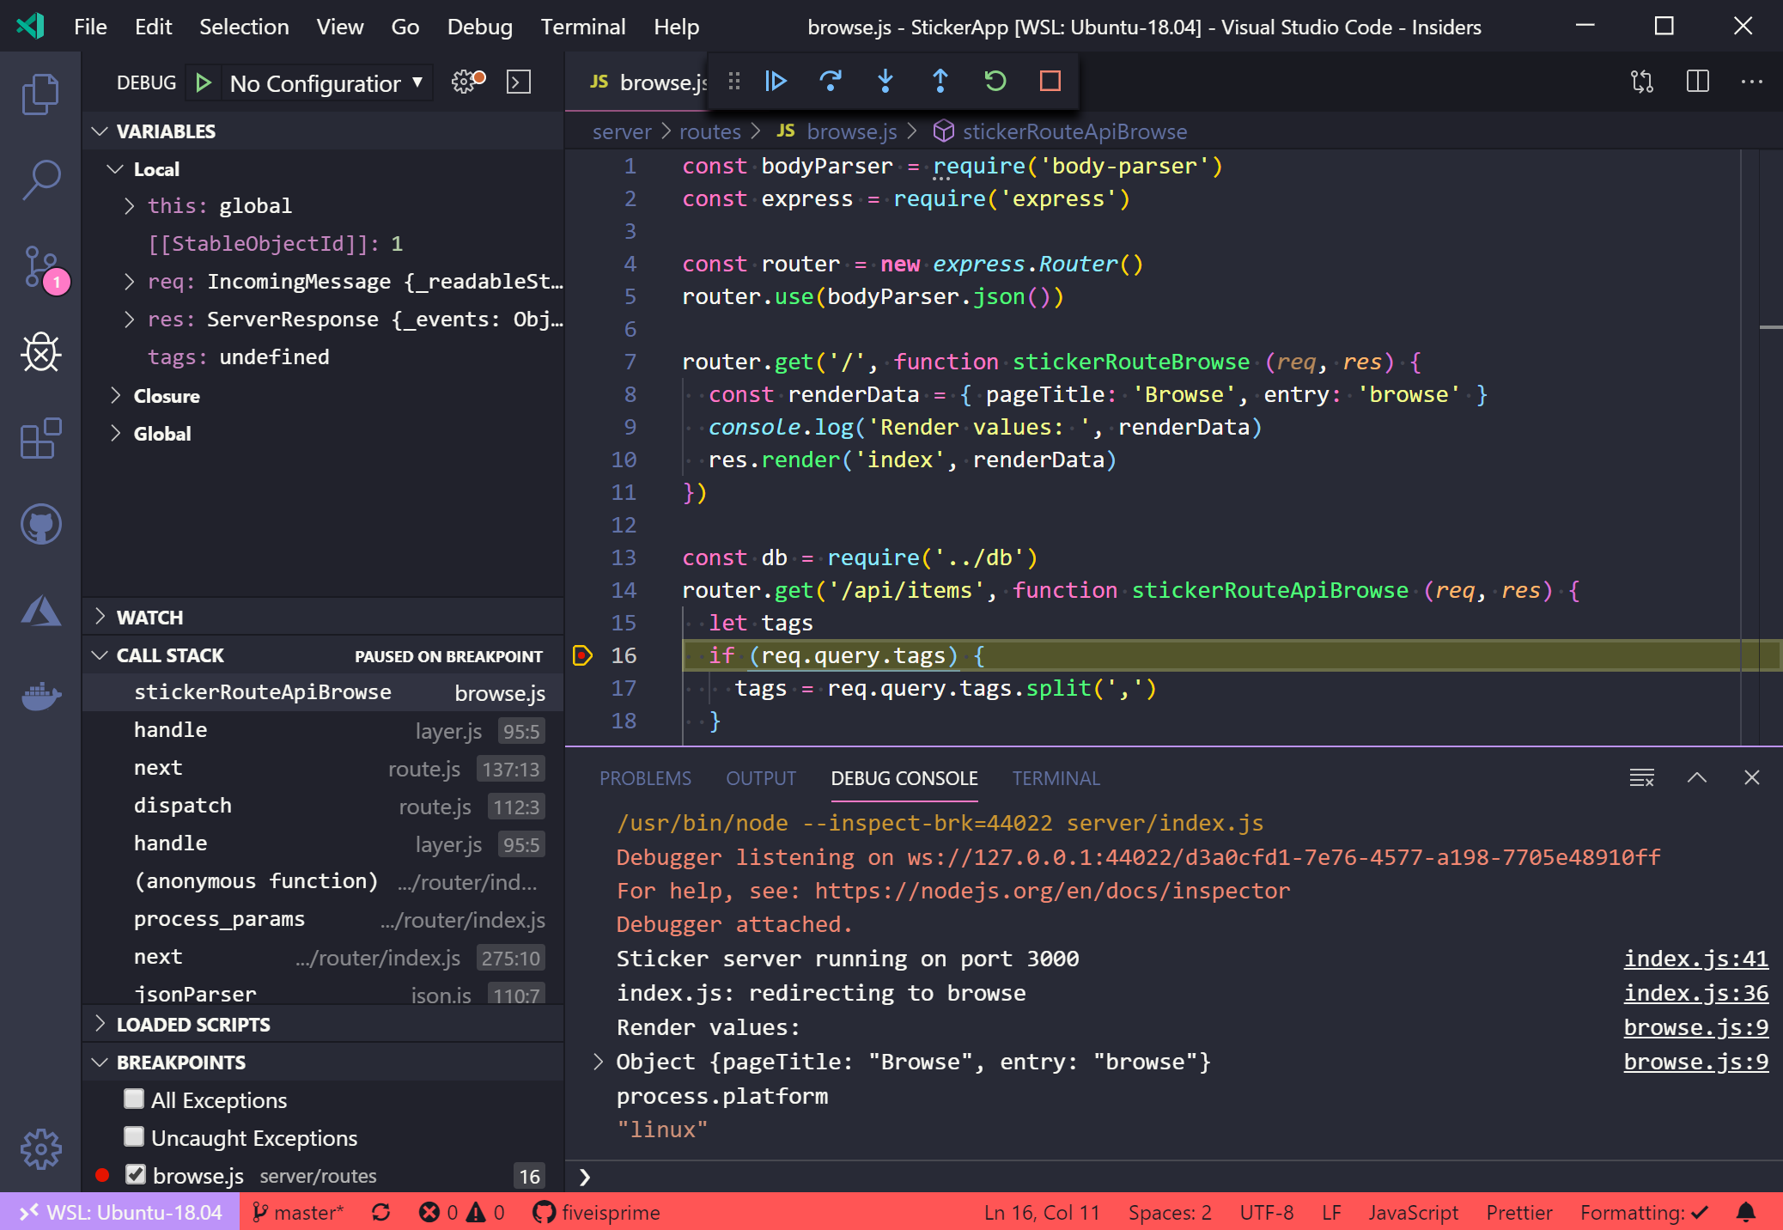Toggle the 'All Exceptions' breakpoint checkbox
The width and height of the screenshot is (1783, 1230).
131,1099
